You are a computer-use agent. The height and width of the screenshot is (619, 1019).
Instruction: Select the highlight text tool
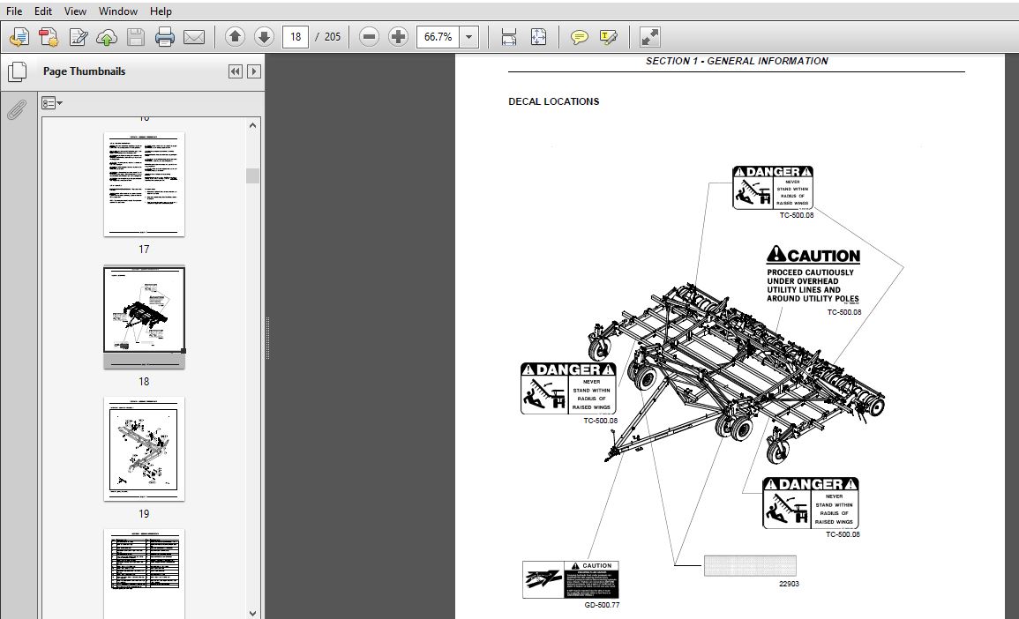608,37
